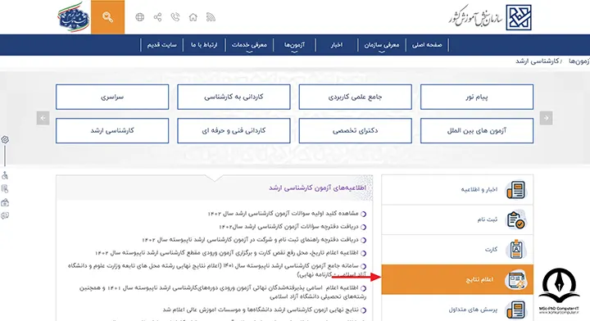Open the ارتباط با ما menu item
The width and height of the screenshot is (590, 321).
(204, 45)
